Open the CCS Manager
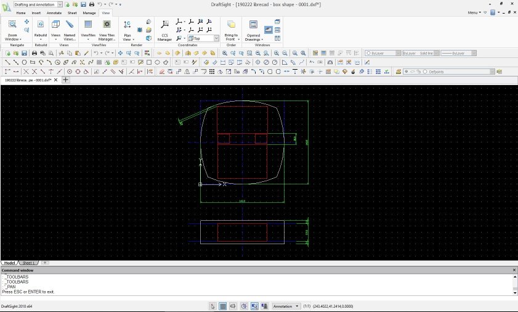Viewport: 518px width, 312px height. tap(164, 30)
